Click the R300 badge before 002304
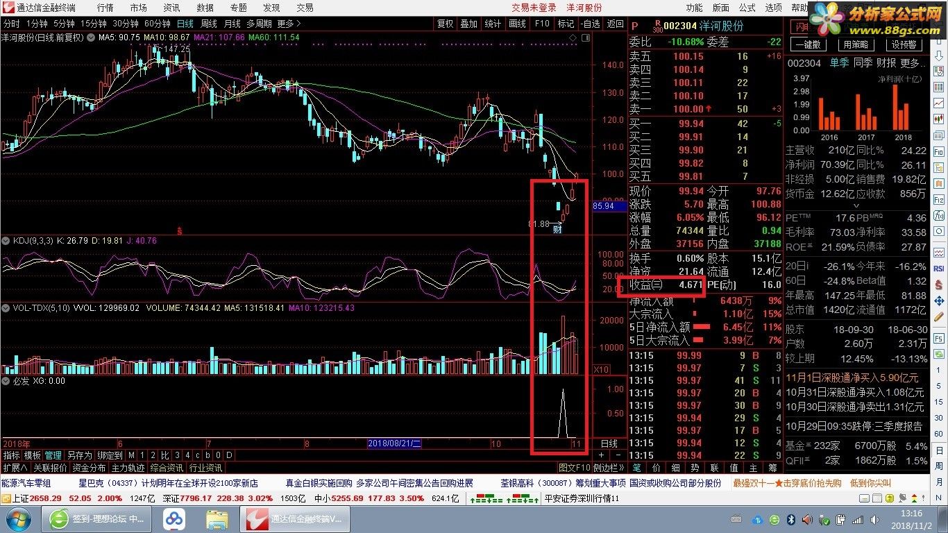The width and height of the screenshot is (948, 533). point(658,26)
